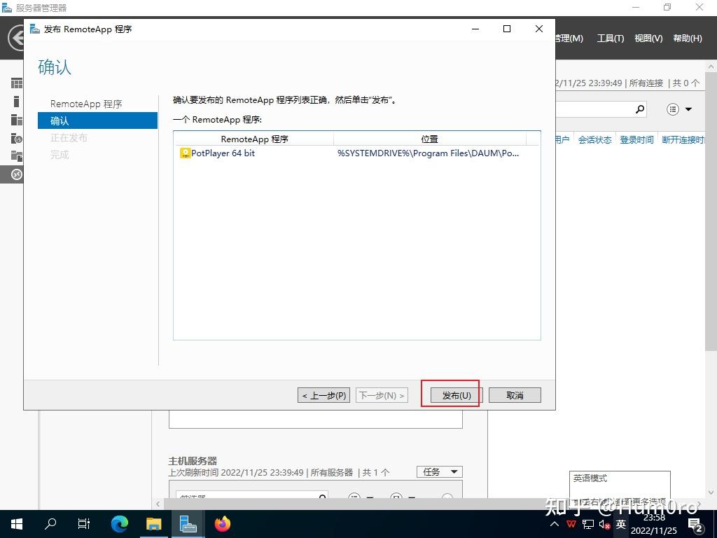This screenshot has width=717, height=538.
Task: Open the 工具(T) menu
Action: coord(610,39)
